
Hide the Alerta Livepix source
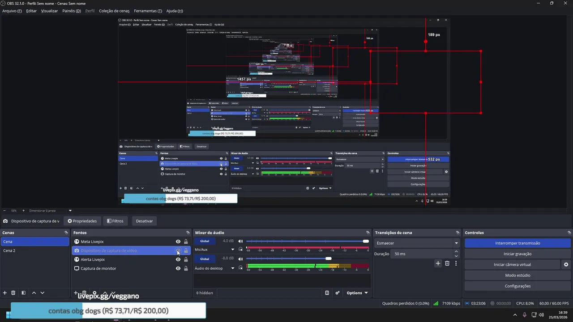pos(178,259)
